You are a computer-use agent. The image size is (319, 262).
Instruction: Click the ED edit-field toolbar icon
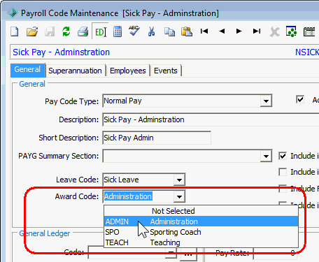pos(101,31)
